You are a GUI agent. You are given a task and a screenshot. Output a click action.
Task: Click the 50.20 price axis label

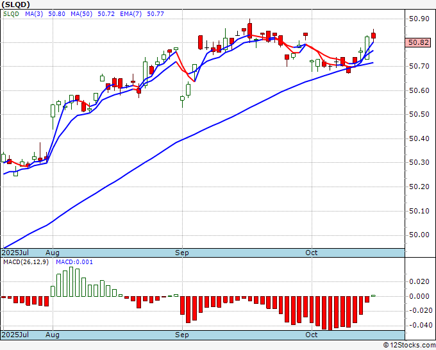click(419, 187)
